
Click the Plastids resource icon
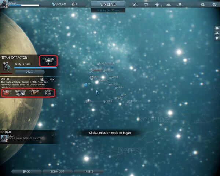[x=34, y=93]
